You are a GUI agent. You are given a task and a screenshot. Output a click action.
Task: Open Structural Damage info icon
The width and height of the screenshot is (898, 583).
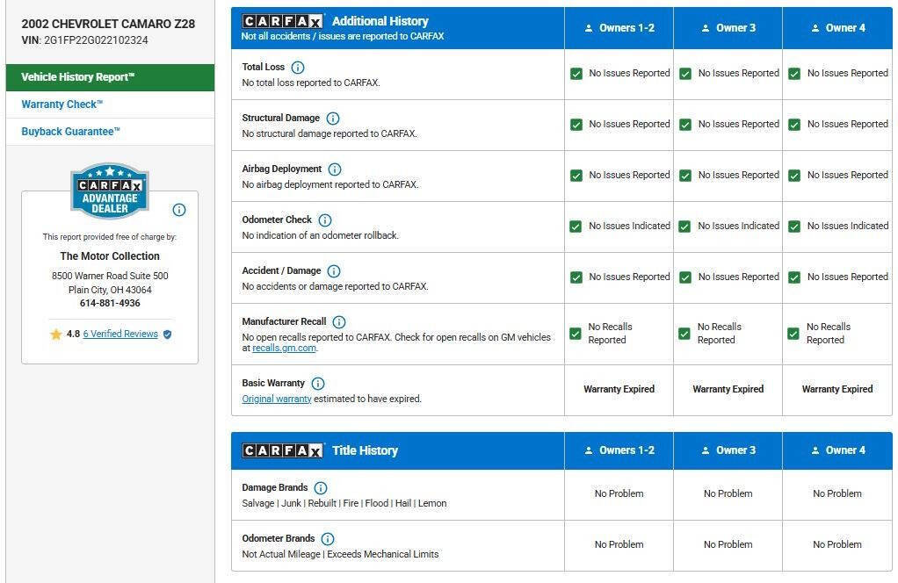coord(332,119)
